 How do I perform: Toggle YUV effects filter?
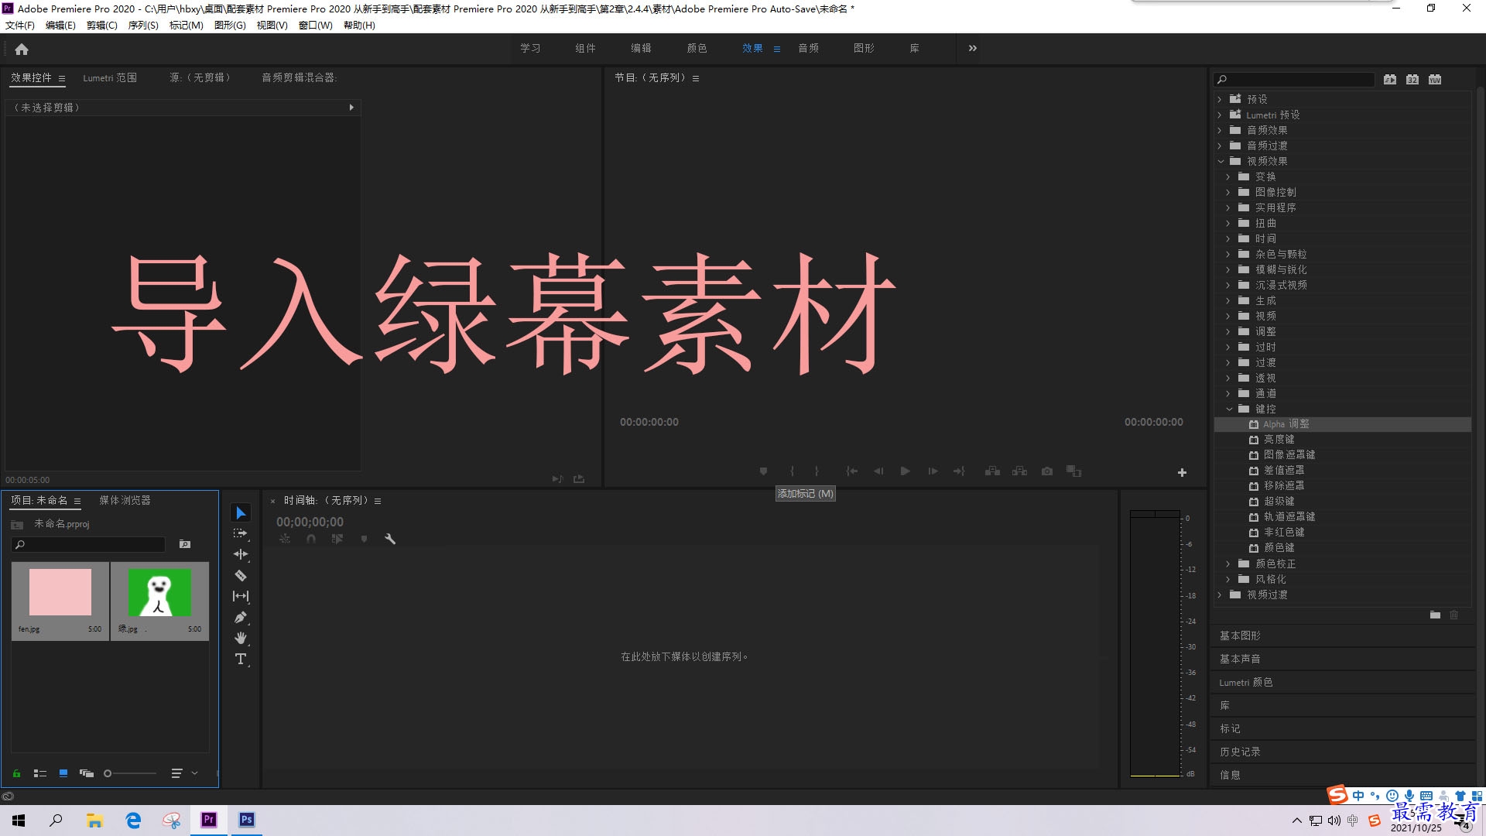pos(1435,80)
